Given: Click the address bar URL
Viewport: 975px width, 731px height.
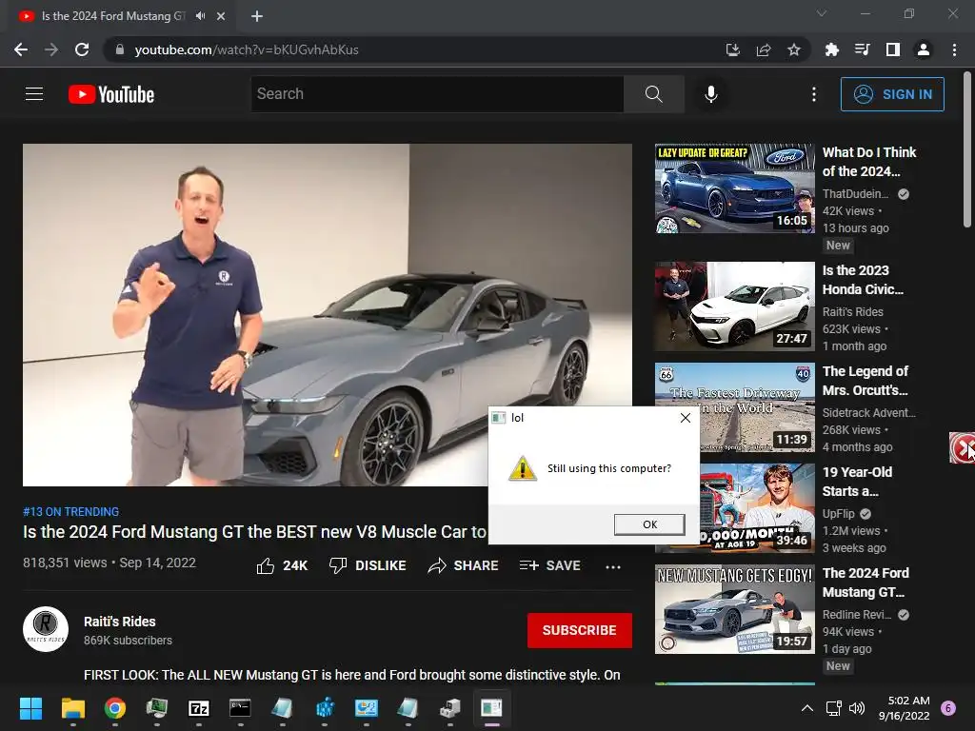Looking at the screenshot, I should [x=247, y=49].
